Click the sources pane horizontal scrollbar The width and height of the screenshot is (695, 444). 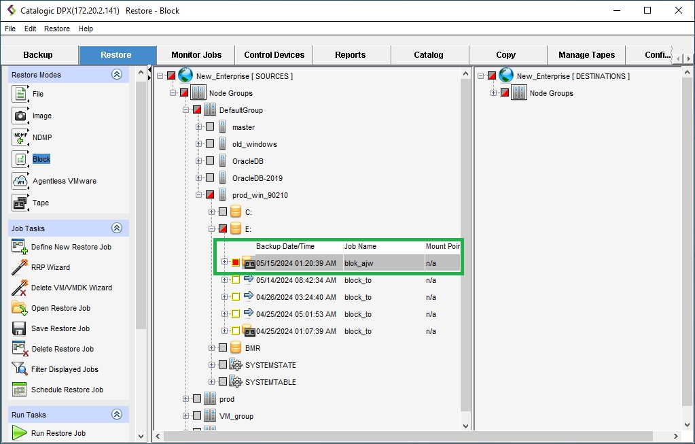(x=306, y=436)
